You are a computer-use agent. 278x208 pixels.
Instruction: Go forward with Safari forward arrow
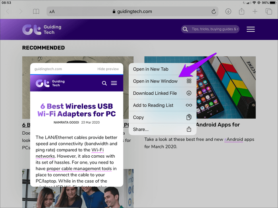21,11
